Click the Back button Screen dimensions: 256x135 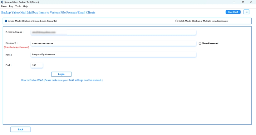pos(20,129)
